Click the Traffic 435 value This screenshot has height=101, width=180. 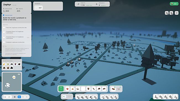(x=19, y=11)
